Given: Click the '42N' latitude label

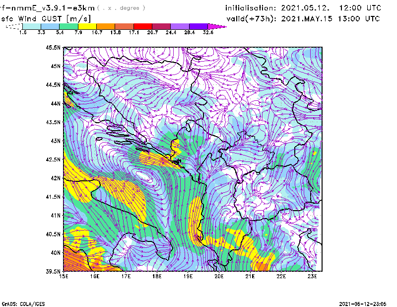Looking at the screenshot, I should [56, 178].
